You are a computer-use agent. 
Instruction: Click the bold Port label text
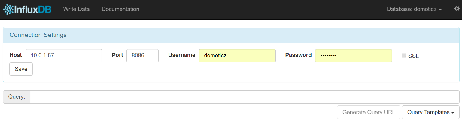(117, 55)
